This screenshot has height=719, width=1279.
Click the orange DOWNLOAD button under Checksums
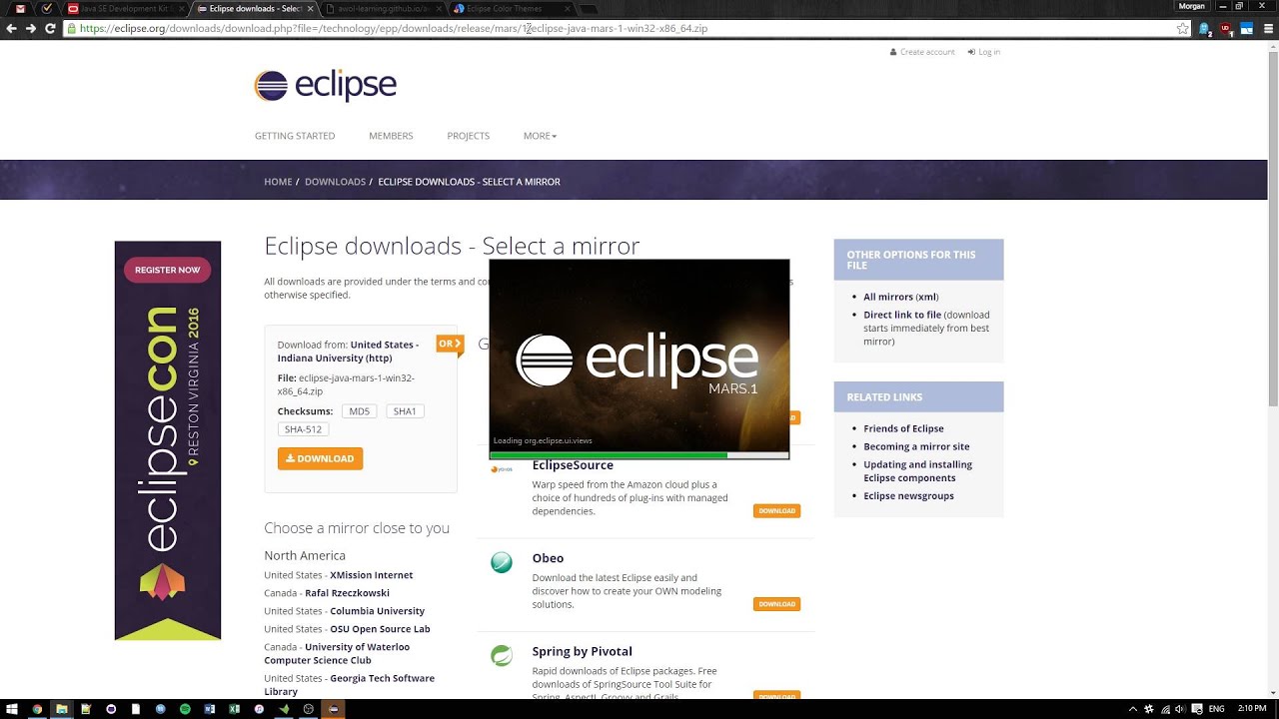320,458
